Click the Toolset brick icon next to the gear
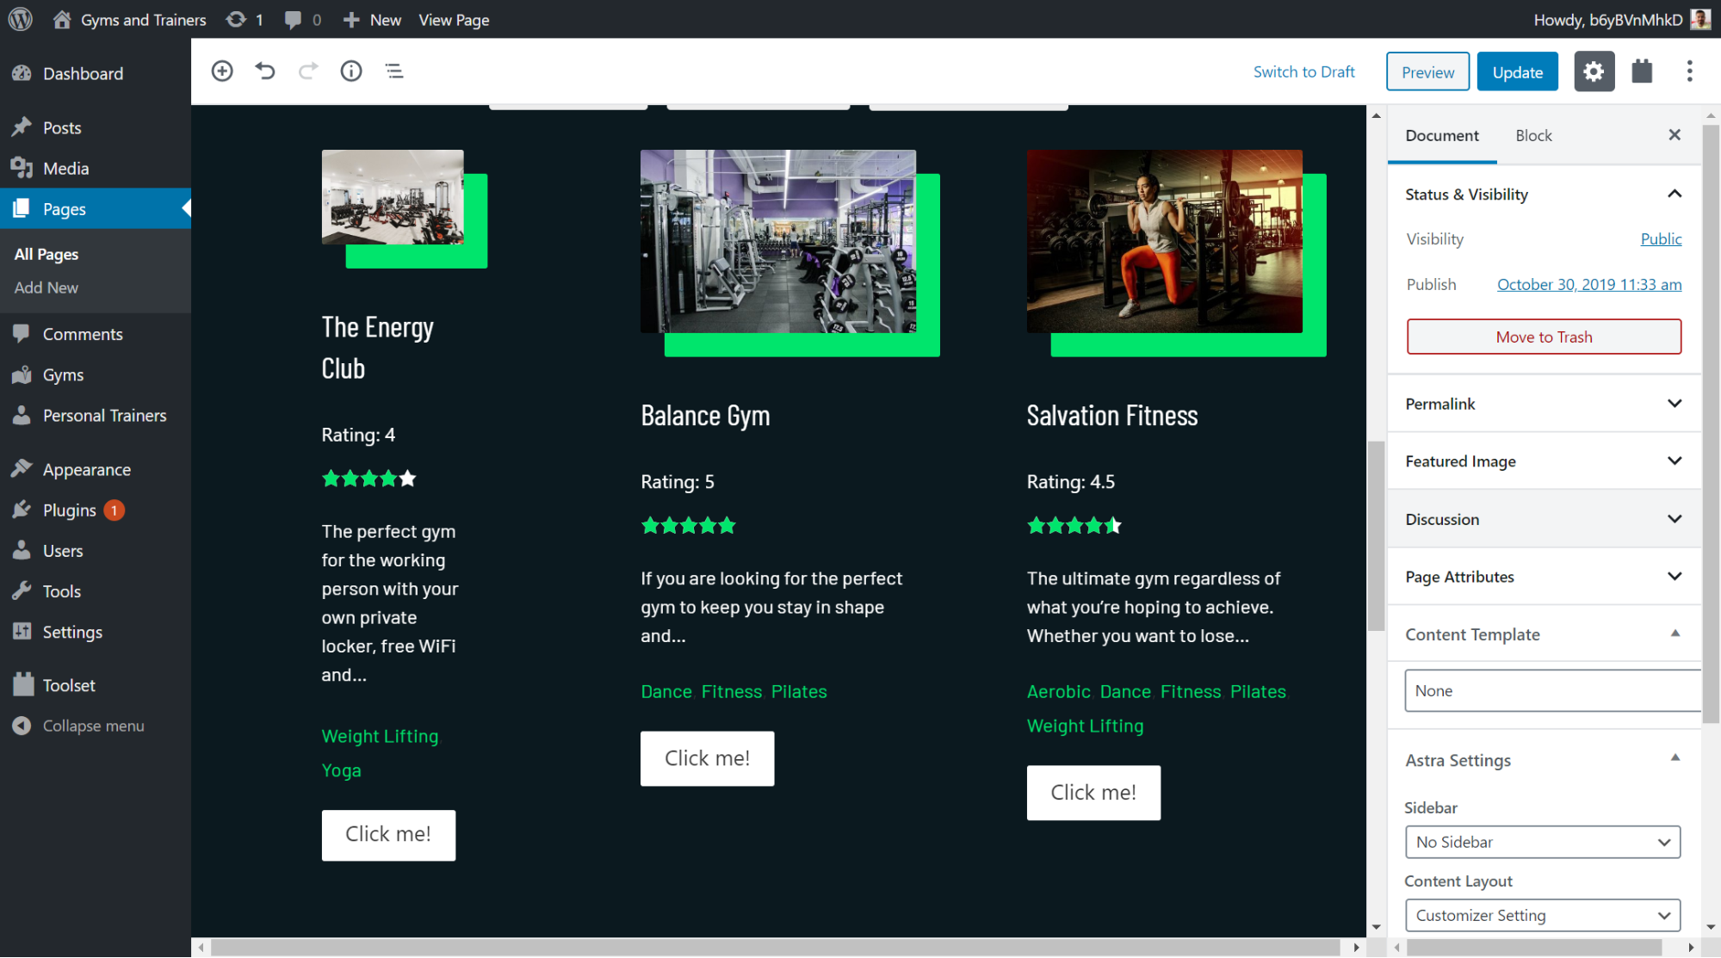This screenshot has width=1721, height=958. pos(1642,71)
